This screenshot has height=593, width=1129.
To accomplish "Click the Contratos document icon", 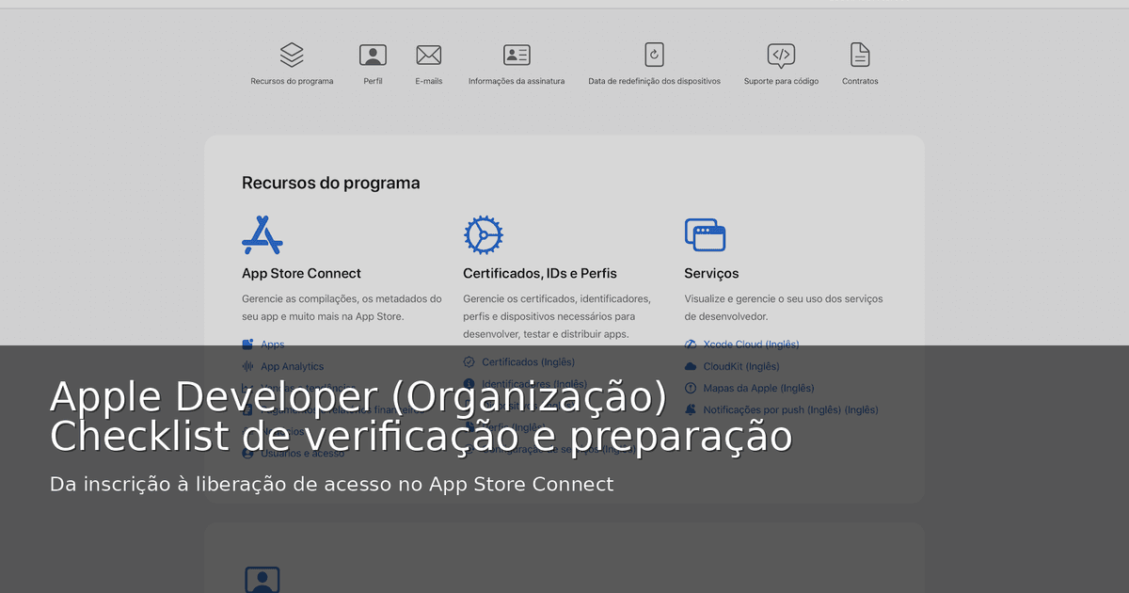I will click(x=860, y=55).
